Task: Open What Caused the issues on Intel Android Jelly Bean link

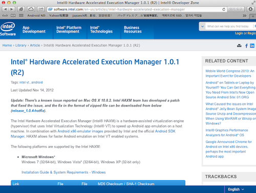Action: [x=231, y=114]
